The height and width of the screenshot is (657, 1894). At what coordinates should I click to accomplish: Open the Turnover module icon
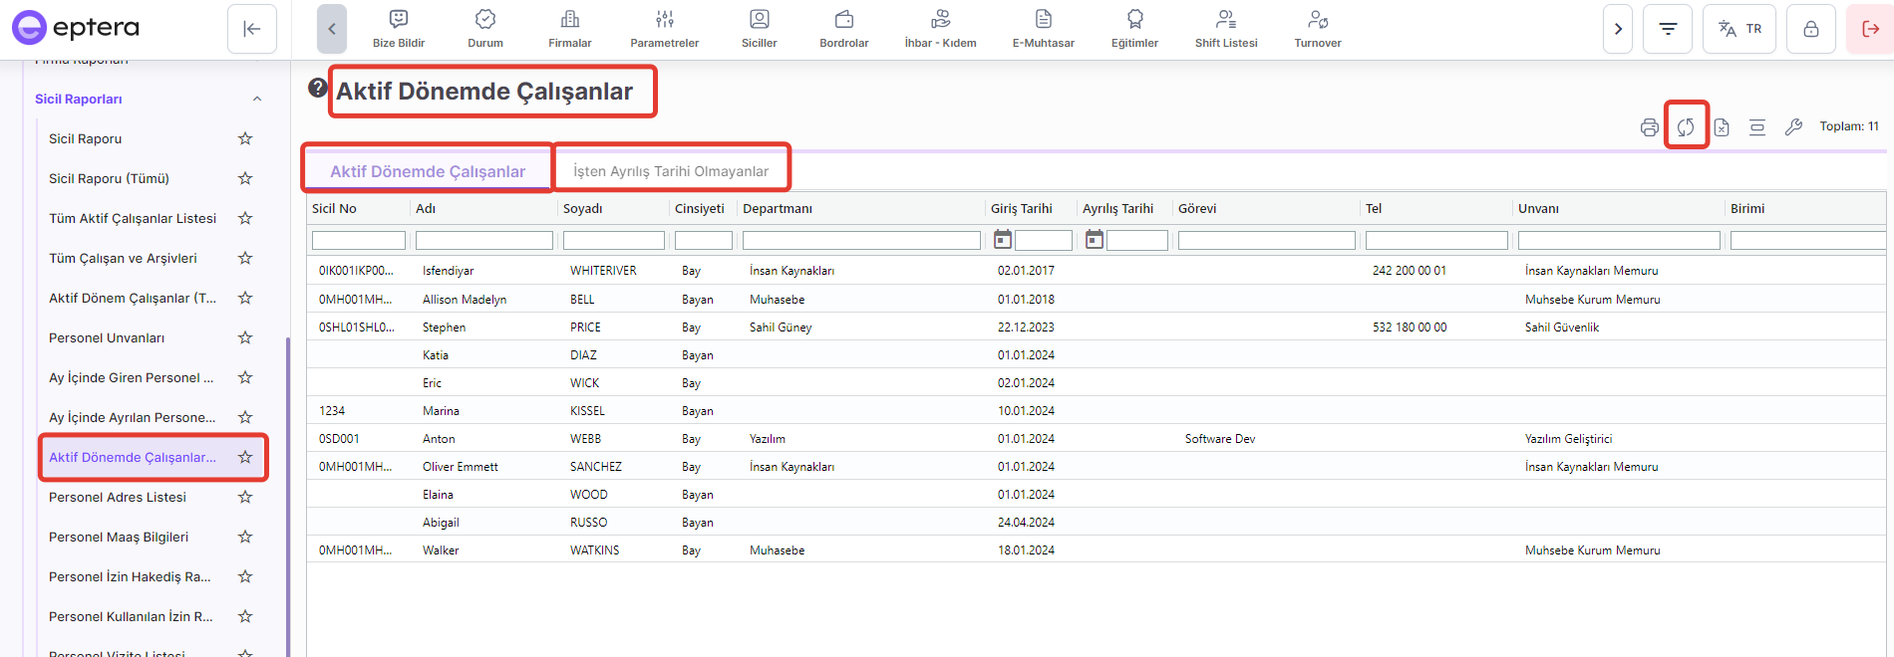coord(1317,29)
